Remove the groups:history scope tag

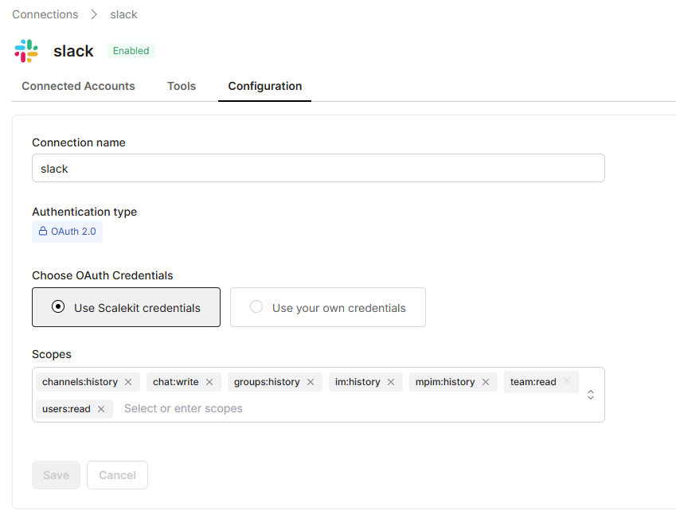pyautogui.click(x=311, y=382)
